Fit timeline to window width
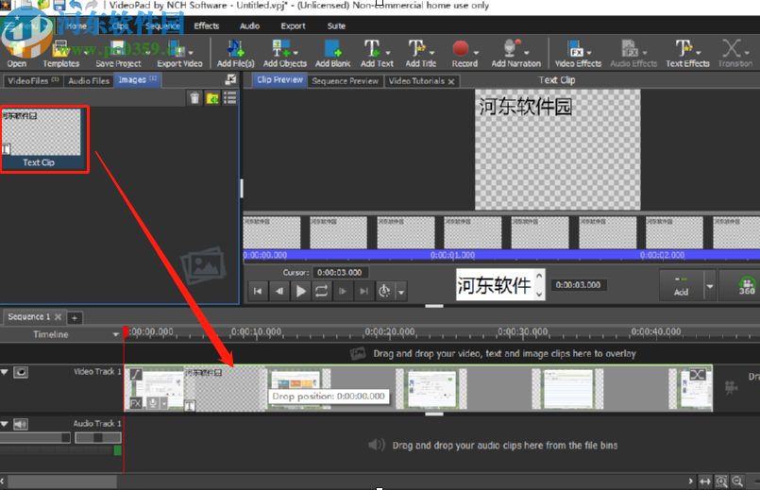Image resolution: width=760 pixels, height=490 pixels. point(704,482)
